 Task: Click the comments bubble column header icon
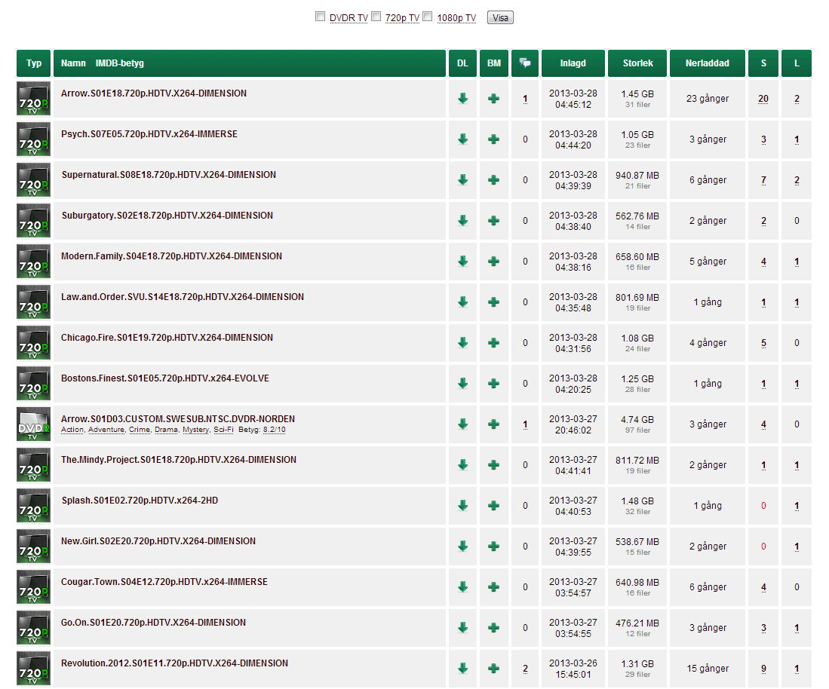pyautogui.click(x=525, y=63)
